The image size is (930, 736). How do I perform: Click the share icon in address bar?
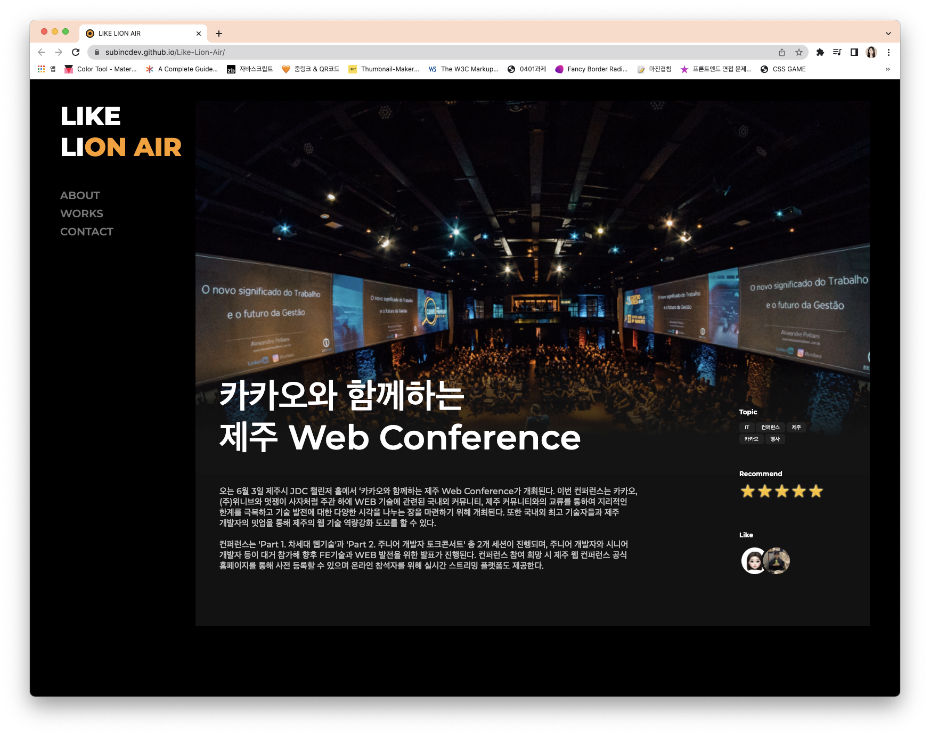pos(782,52)
